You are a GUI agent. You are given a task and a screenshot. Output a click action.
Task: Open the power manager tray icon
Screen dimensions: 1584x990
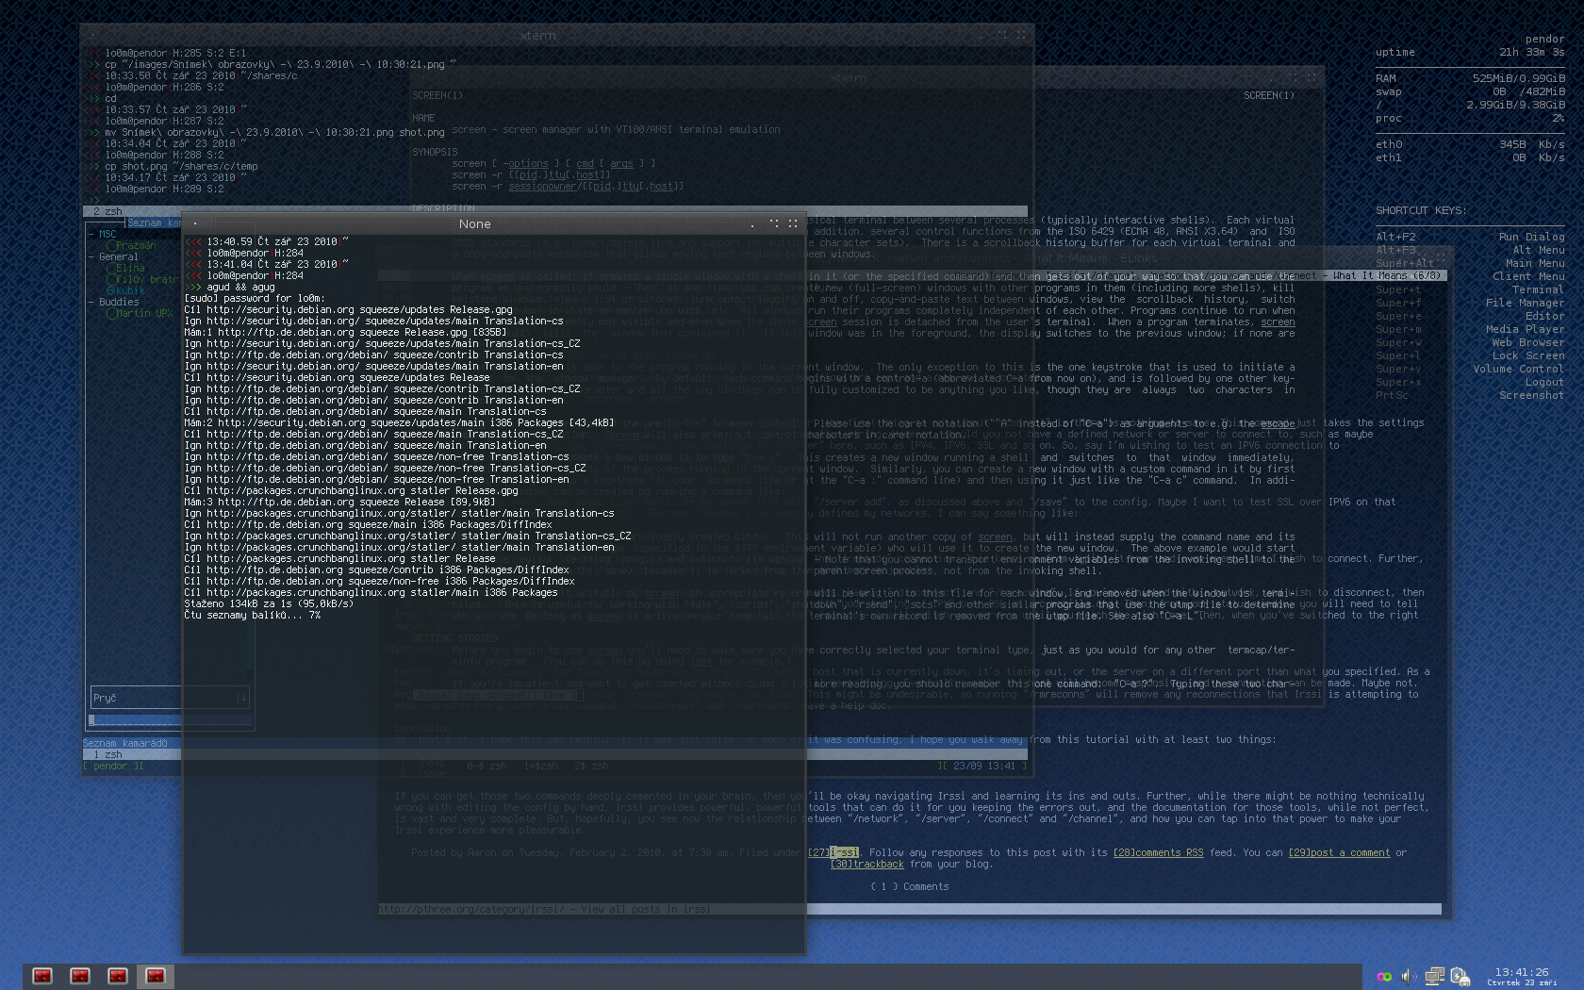(x=1460, y=977)
